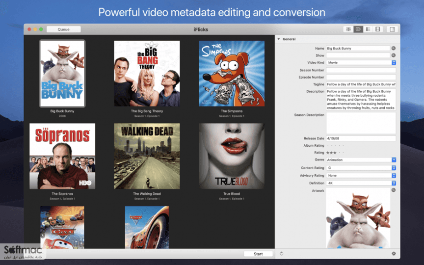Edit the Release Date field
The width and height of the screenshot is (424, 265).
[361, 138]
